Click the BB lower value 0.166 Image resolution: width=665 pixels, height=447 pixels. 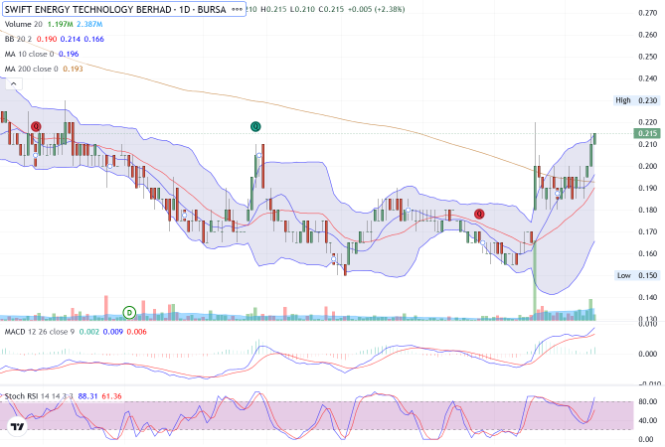click(94, 39)
